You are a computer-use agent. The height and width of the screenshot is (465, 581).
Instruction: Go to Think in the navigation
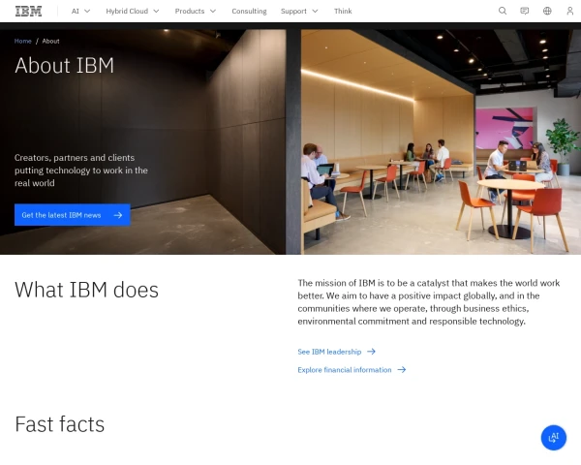click(343, 11)
